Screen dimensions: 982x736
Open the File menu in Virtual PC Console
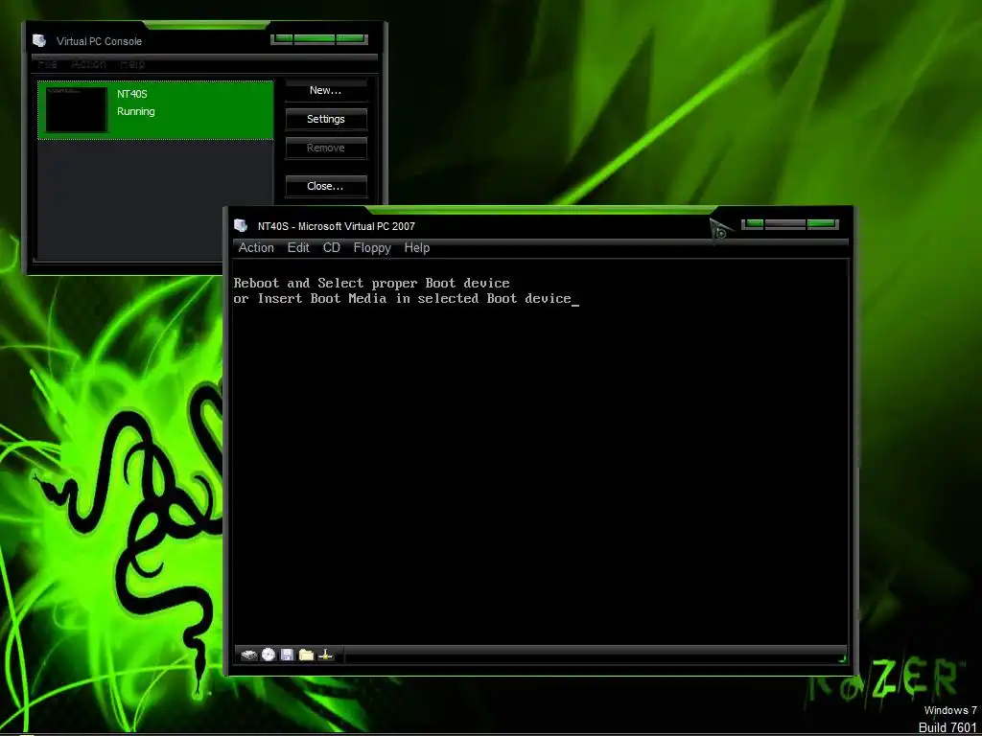48,64
